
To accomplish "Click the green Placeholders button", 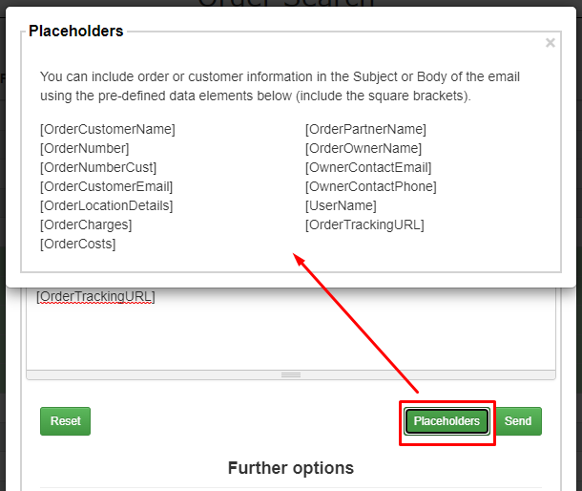I will (447, 421).
